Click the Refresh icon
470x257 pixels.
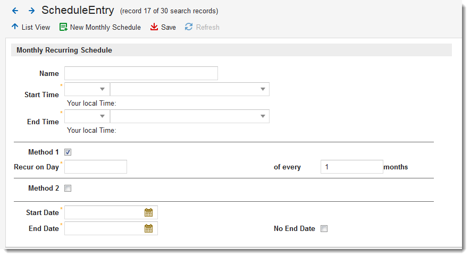coord(189,27)
